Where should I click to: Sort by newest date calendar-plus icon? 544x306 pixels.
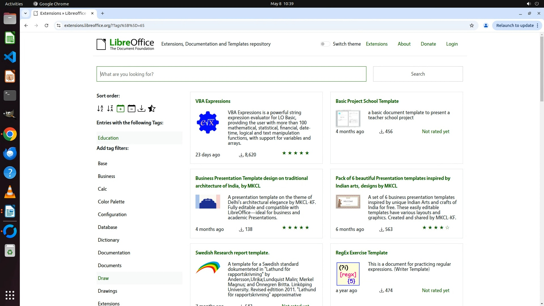(x=120, y=109)
